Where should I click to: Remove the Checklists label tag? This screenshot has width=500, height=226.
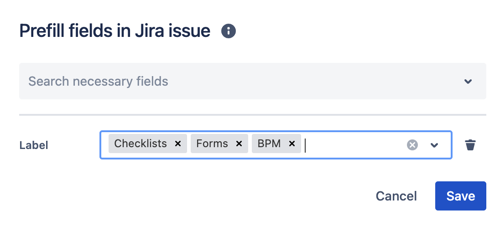178,144
